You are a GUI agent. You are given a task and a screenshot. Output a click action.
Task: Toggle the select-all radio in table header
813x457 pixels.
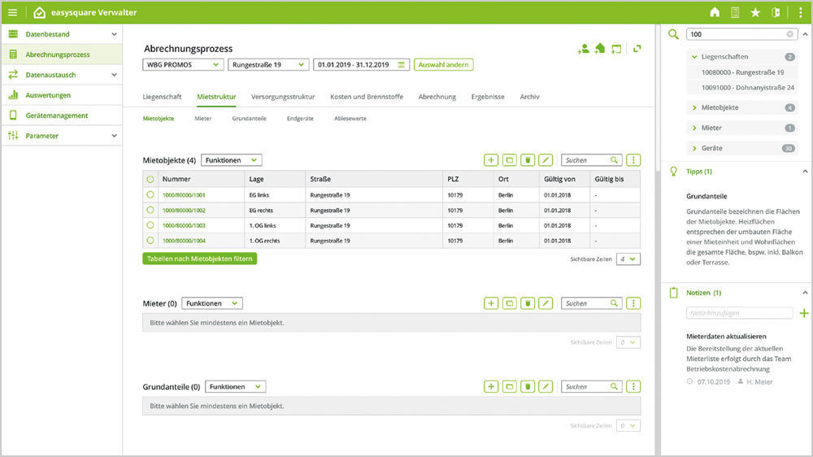point(150,180)
